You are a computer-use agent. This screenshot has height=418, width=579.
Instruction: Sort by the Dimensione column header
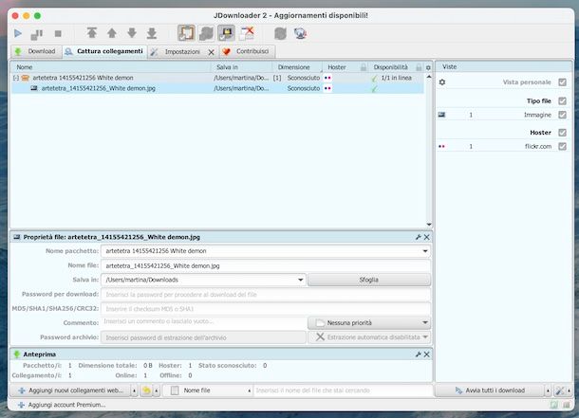pyautogui.click(x=297, y=67)
